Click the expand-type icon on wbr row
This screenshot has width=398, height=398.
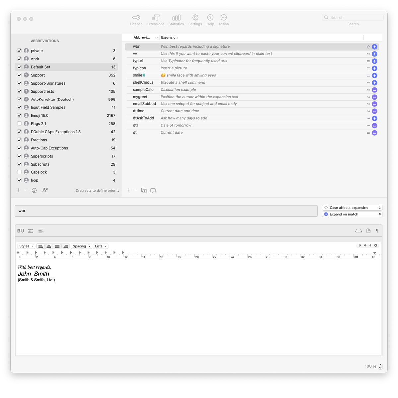coord(374,47)
